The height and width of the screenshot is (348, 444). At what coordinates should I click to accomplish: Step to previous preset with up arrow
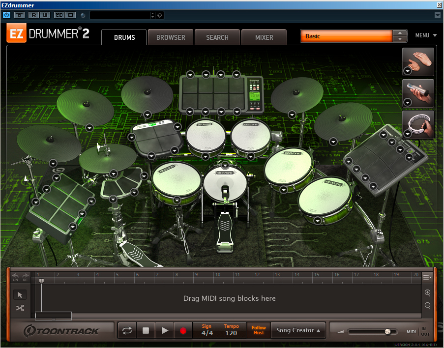point(400,33)
